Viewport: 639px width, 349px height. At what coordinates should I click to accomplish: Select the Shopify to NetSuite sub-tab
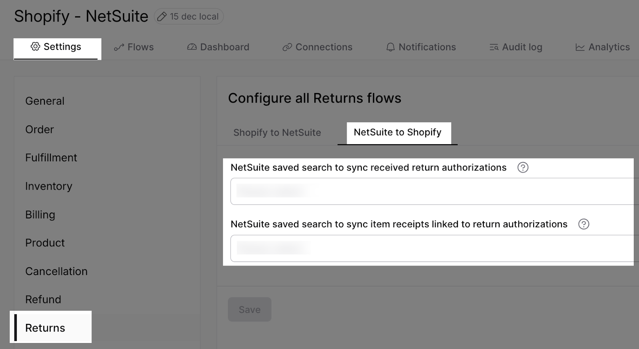point(277,133)
